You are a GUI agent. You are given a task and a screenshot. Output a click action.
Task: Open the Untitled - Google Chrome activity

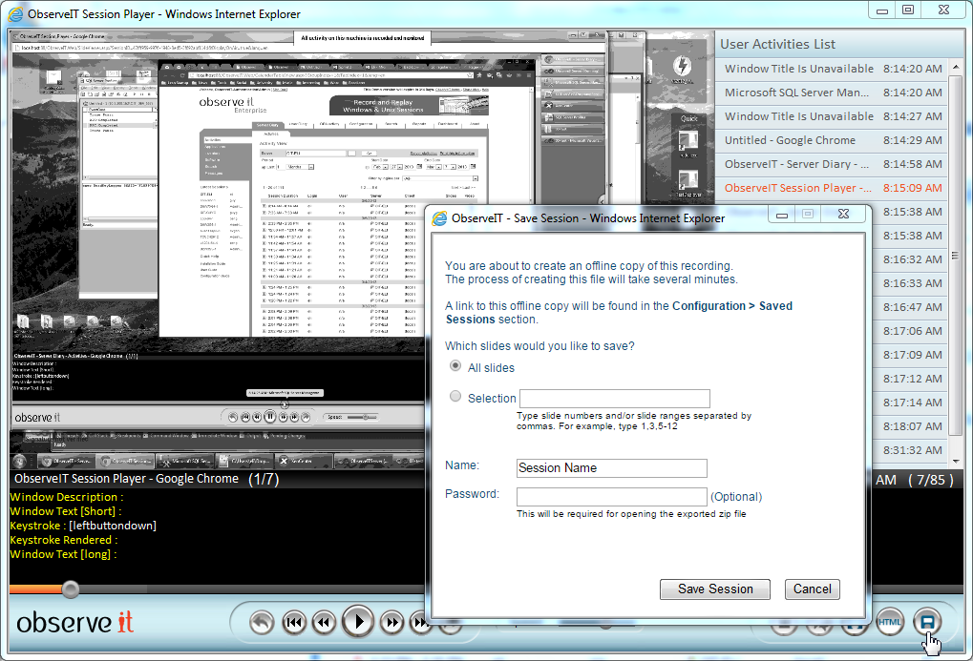tap(833, 140)
